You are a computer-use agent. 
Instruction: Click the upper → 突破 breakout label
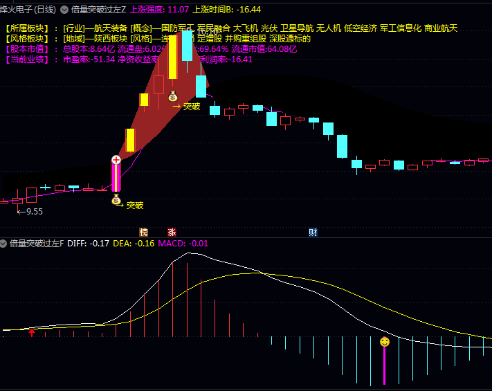[x=186, y=107]
